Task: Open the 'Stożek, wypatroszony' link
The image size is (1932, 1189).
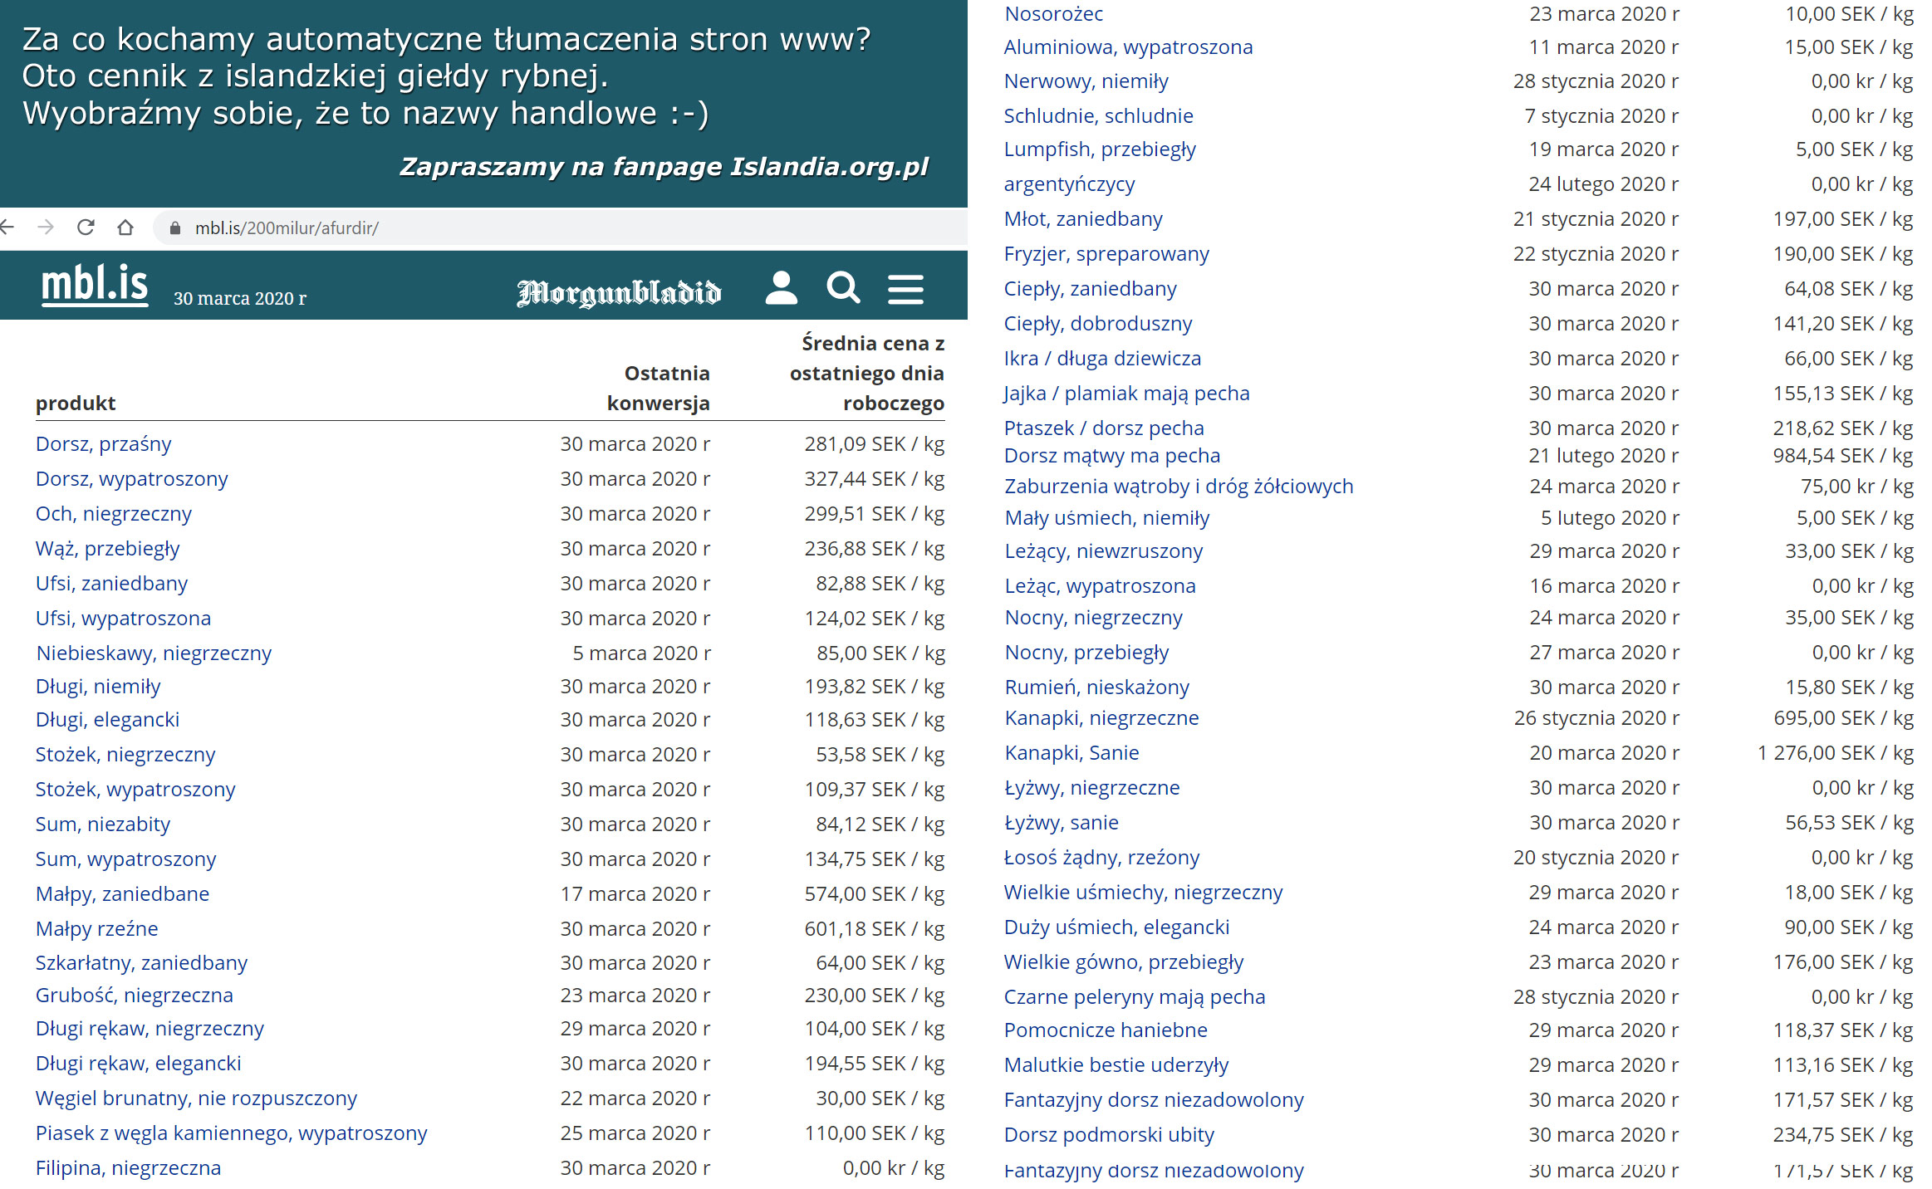Action: click(135, 790)
